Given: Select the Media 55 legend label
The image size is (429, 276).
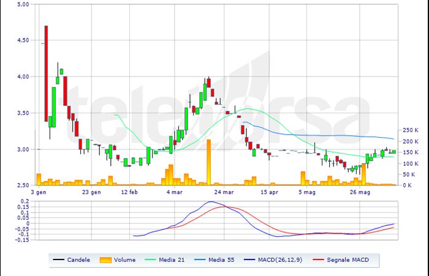Looking at the screenshot, I should pos(221,260).
